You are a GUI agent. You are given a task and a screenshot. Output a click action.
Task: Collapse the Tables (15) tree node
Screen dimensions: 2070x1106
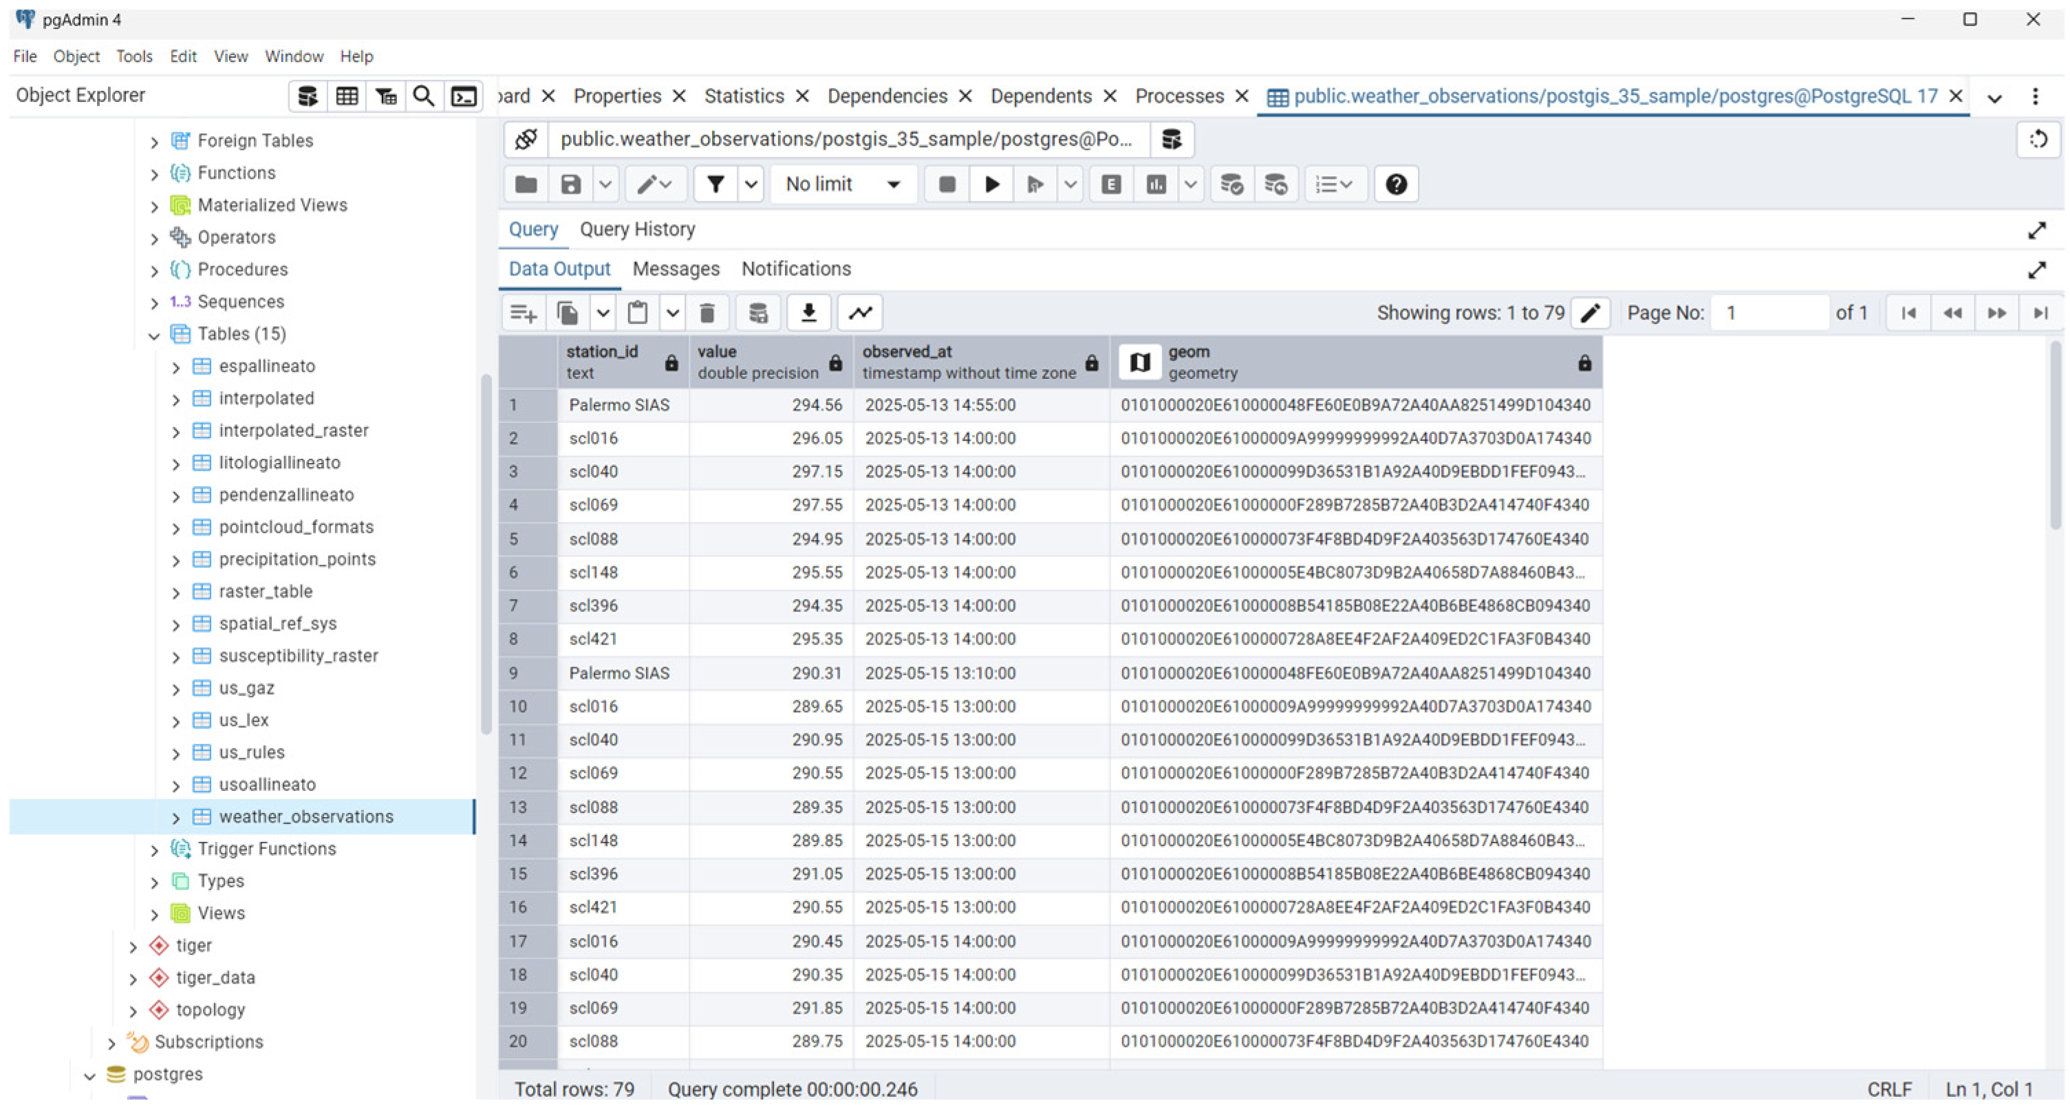pos(154,335)
